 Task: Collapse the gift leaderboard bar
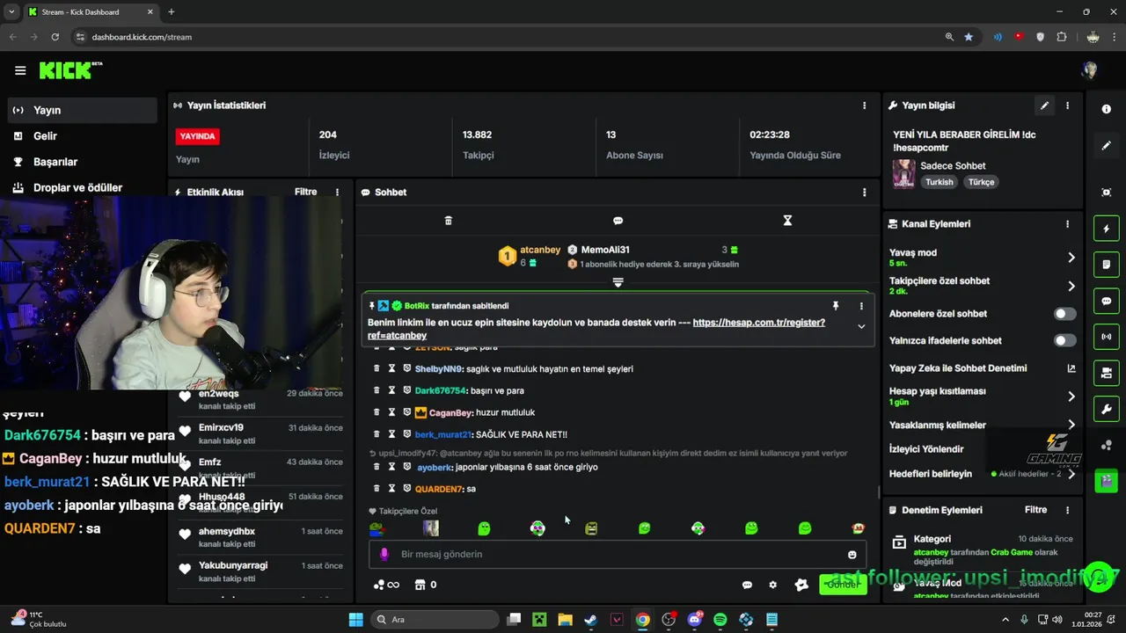click(618, 282)
